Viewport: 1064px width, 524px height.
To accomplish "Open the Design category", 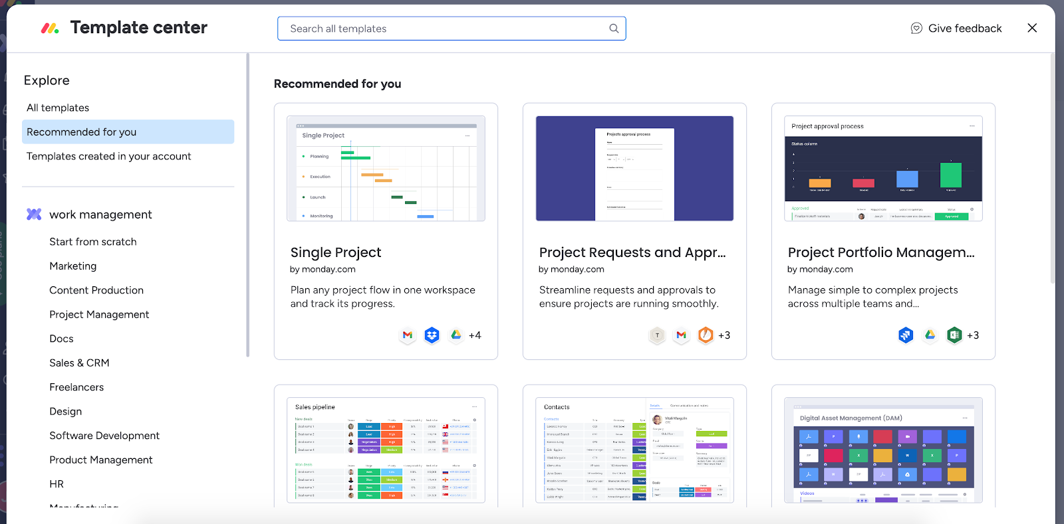I will point(66,412).
